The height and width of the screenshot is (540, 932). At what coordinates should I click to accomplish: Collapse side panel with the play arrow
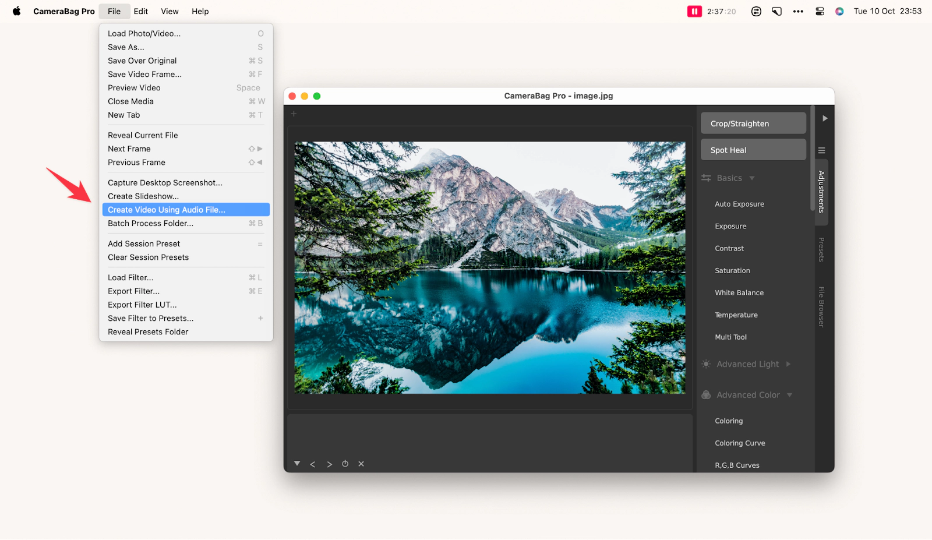tap(825, 118)
